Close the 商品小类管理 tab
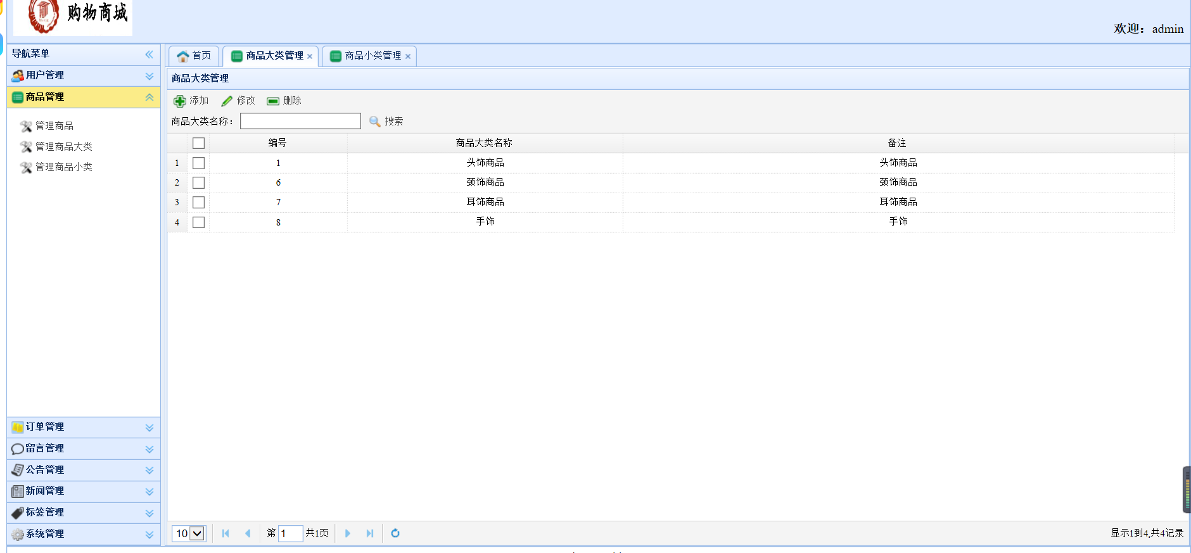This screenshot has width=1191, height=553. point(408,56)
